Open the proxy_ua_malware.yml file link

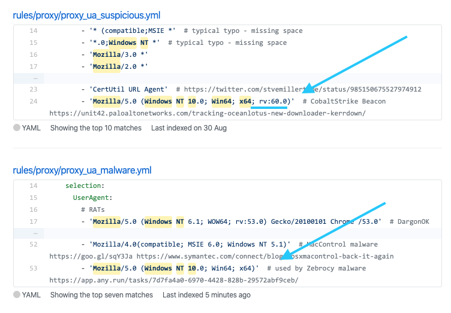pyautogui.click(x=82, y=170)
